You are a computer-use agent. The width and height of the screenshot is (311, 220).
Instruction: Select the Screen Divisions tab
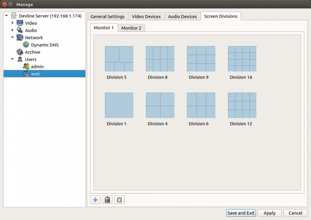tap(221, 16)
